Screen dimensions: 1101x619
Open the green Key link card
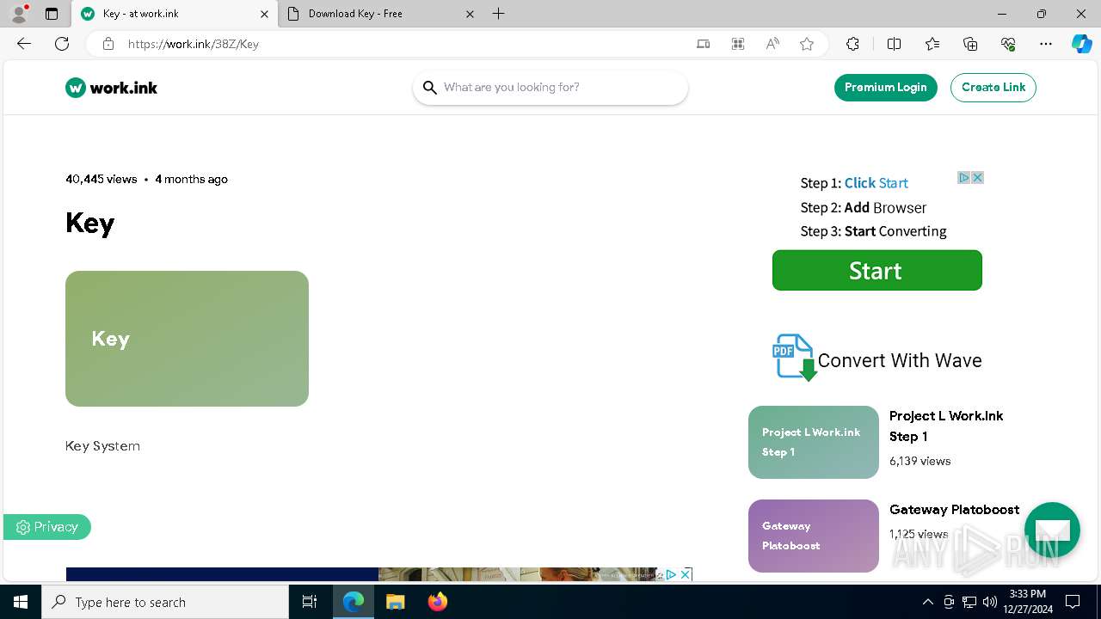click(x=187, y=339)
